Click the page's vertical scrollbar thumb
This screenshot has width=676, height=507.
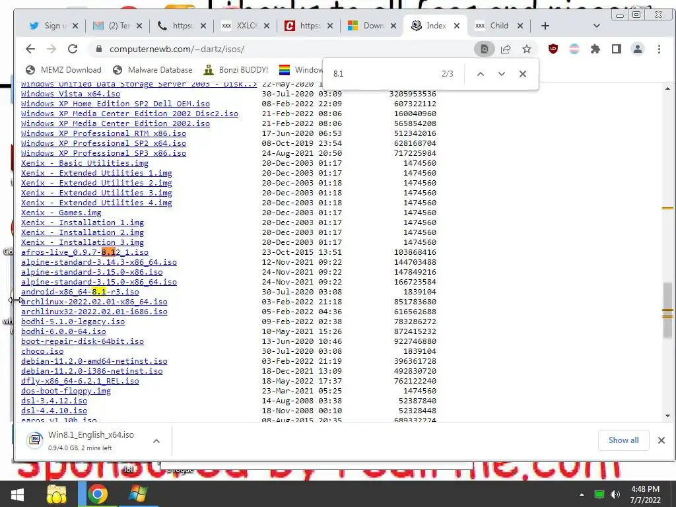tap(667, 309)
